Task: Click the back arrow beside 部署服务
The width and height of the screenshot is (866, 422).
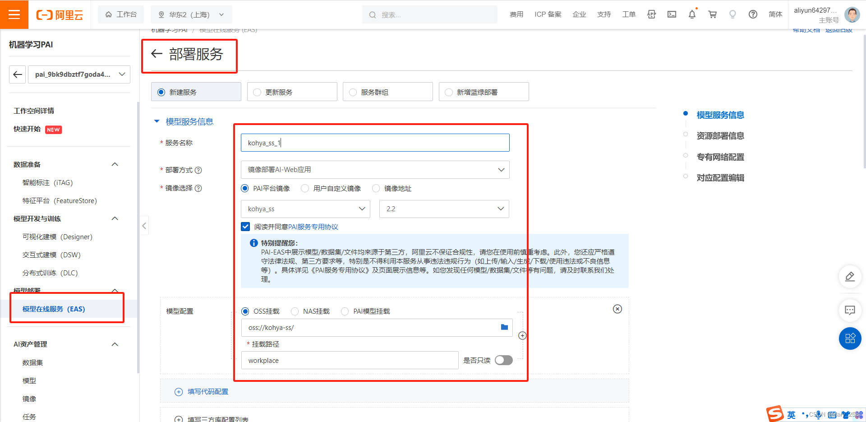Action: (157, 53)
